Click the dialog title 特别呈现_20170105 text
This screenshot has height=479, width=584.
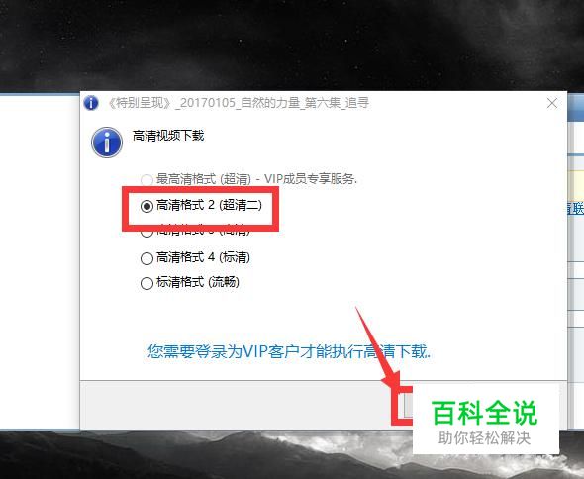click(239, 103)
